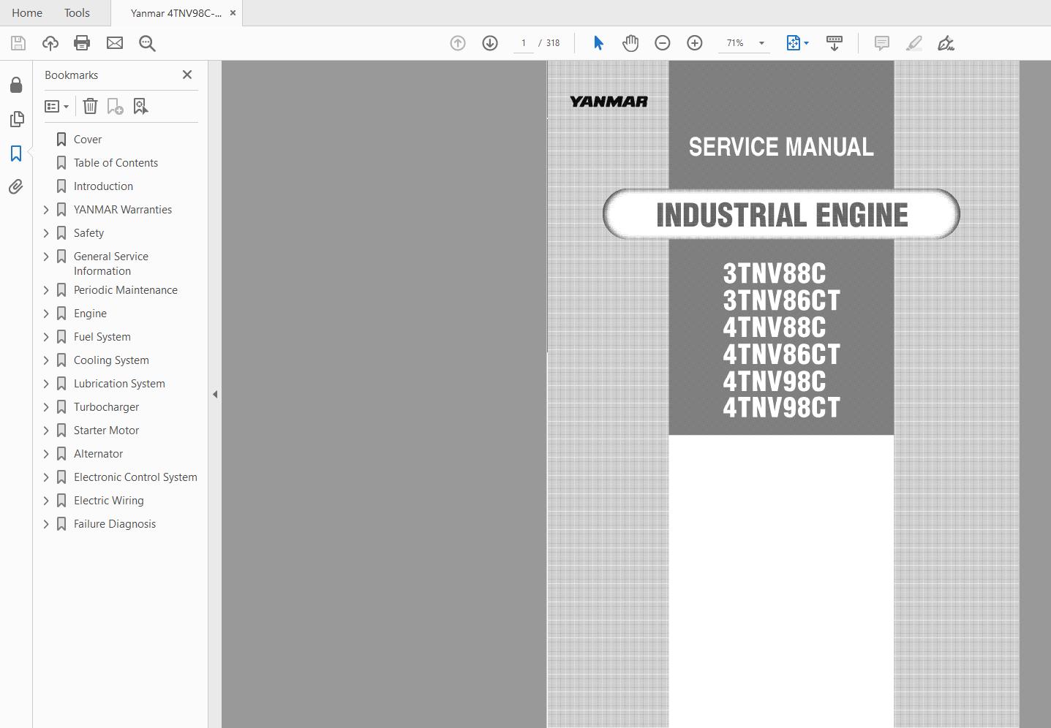The width and height of the screenshot is (1051, 728).
Task: Go to next page arrow
Action: 490,43
